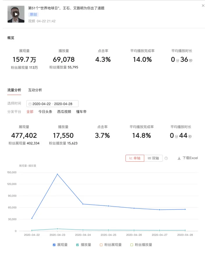Click the chart icon in 双轴 button
205x254 pixels.
coord(149,158)
